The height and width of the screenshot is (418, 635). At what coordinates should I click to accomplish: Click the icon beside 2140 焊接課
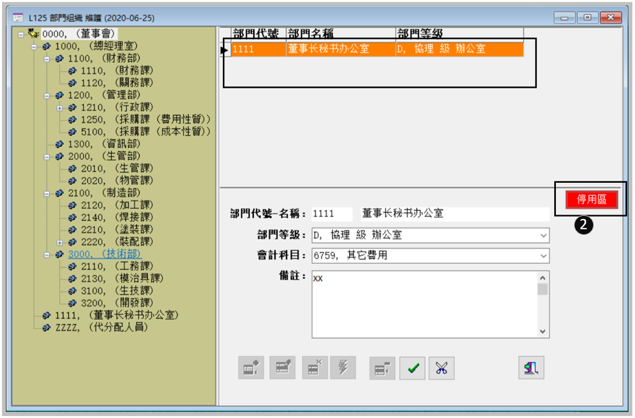tap(73, 218)
